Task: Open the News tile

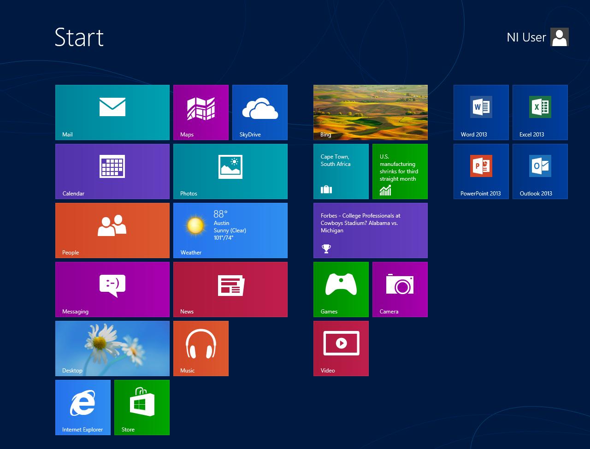Action: [x=230, y=289]
